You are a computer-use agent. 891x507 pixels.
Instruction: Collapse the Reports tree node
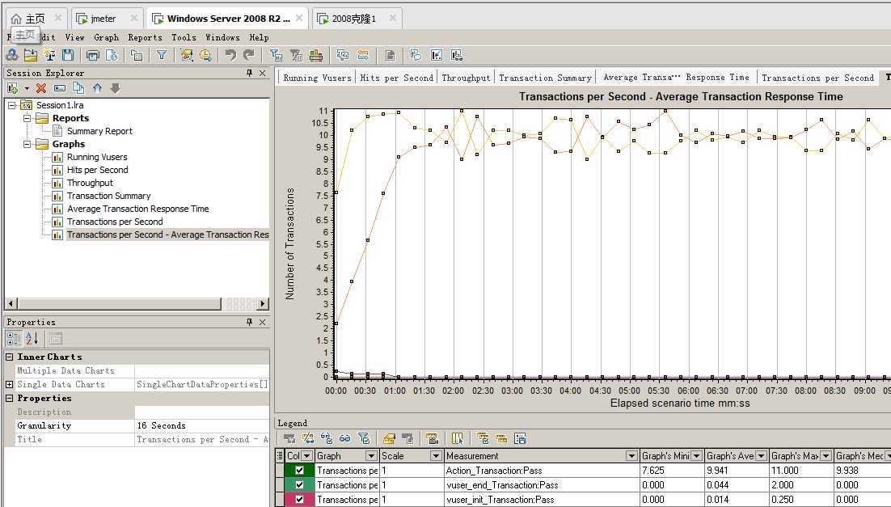click(x=27, y=118)
